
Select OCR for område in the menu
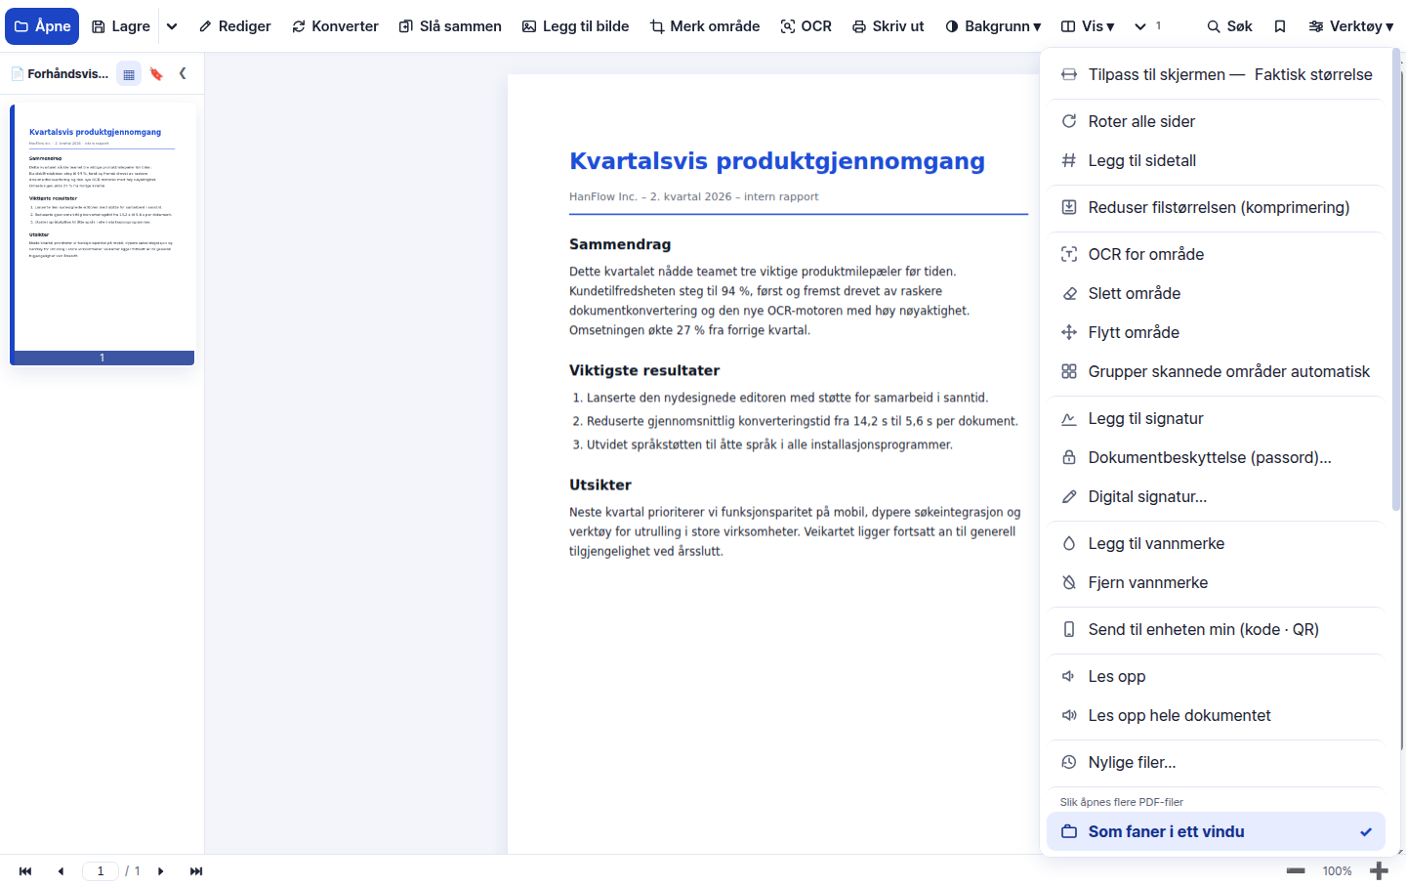point(1216,254)
